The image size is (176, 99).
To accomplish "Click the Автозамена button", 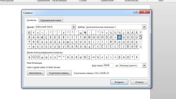I will pos(36,73).
